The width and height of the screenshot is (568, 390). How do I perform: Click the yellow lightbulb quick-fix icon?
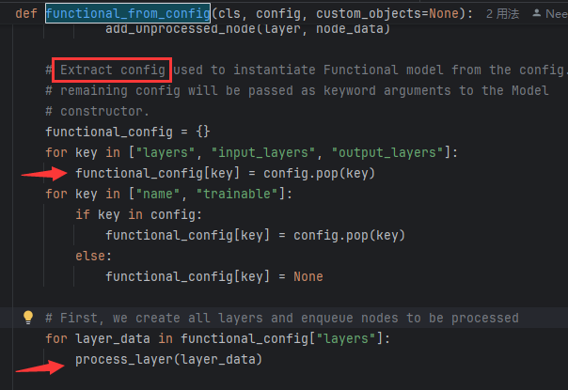click(x=28, y=318)
